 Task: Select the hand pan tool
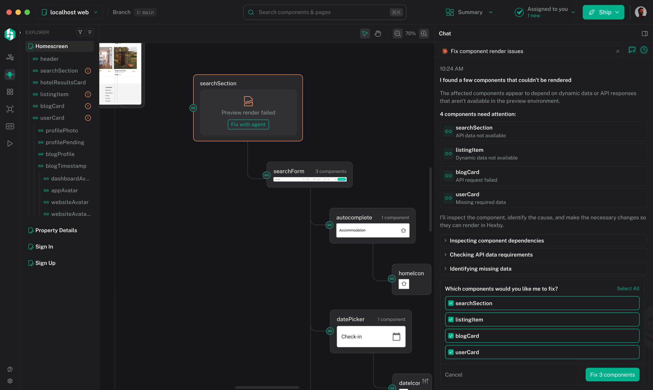(x=378, y=33)
